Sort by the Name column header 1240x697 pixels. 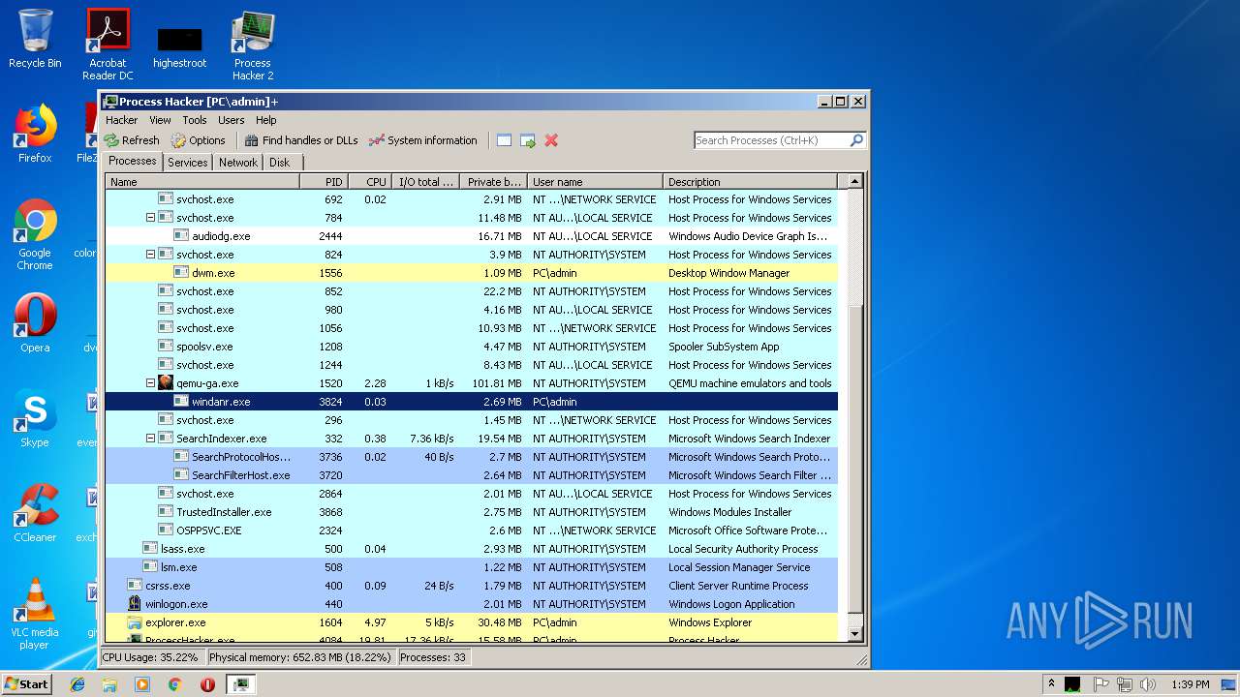(202, 182)
